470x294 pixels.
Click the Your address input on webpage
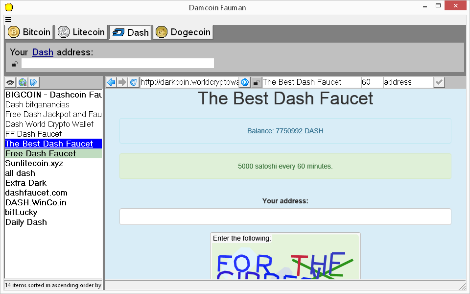pyautogui.click(x=285, y=217)
